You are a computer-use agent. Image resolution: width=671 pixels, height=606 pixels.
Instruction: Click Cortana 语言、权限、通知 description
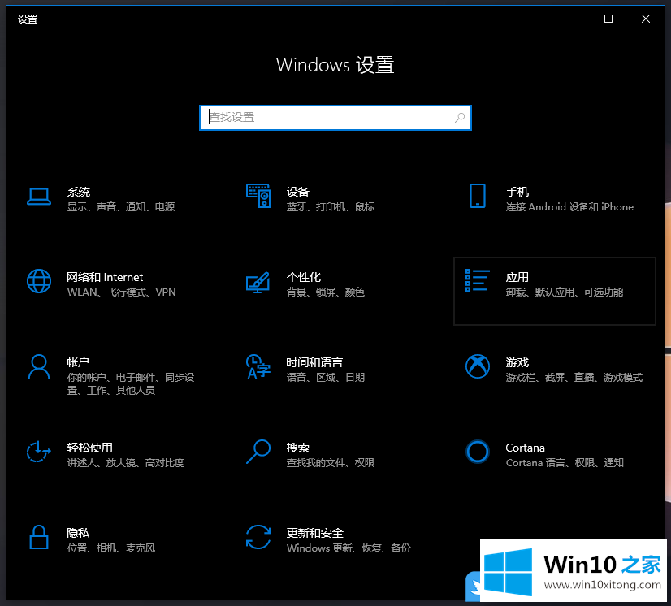565,463
